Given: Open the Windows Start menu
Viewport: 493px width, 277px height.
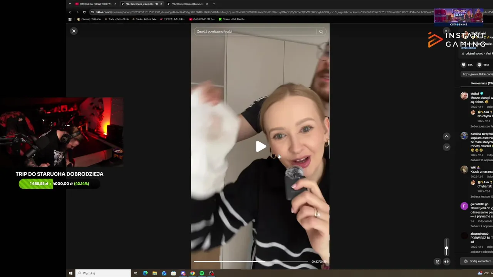Looking at the screenshot, I should coord(70,273).
